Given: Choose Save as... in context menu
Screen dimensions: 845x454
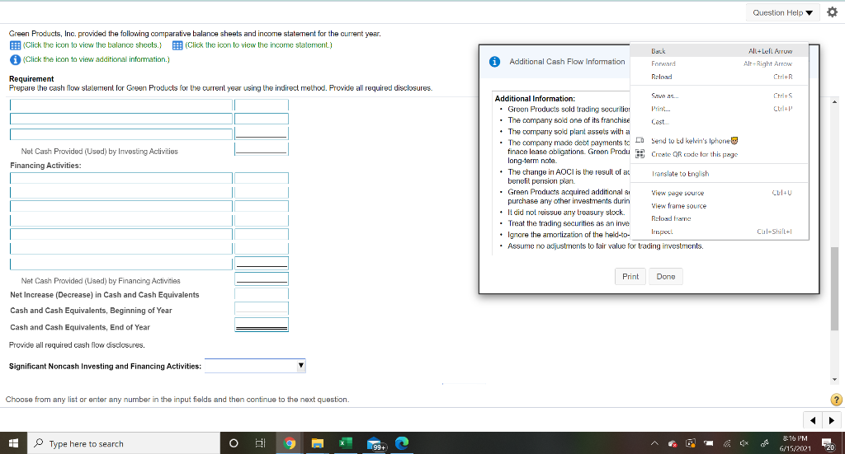Looking at the screenshot, I should pyautogui.click(x=719, y=96).
